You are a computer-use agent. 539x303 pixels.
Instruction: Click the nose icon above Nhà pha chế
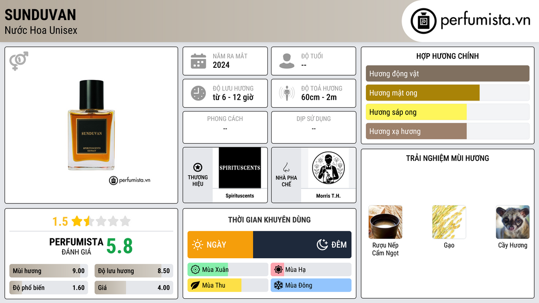[x=286, y=167]
